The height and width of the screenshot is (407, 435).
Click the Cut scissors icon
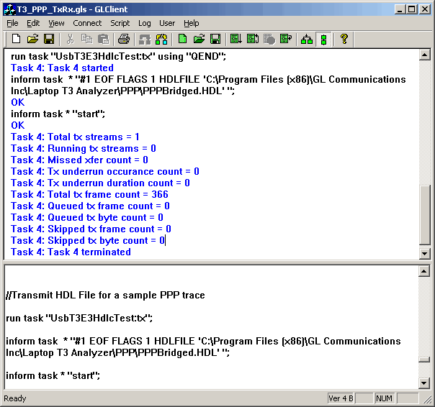tap(70, 39)
